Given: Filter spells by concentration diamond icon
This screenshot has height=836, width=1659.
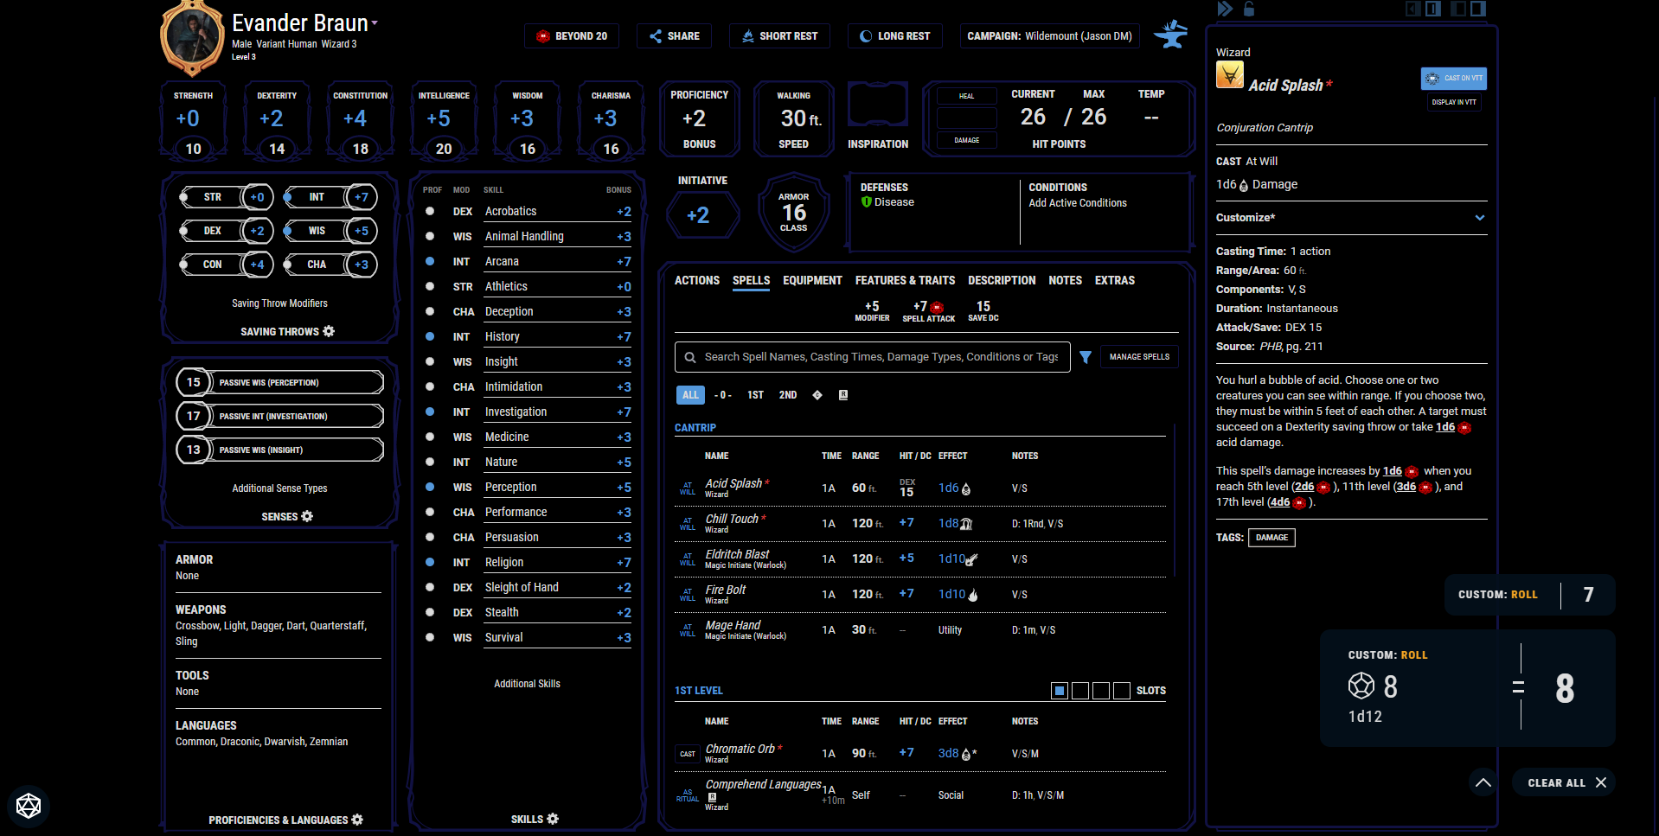Looking at the screenshot, I should pyautogui.click(x=817, y=395).
